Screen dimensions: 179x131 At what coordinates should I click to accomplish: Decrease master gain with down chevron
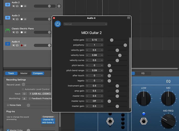coord(87,106)
